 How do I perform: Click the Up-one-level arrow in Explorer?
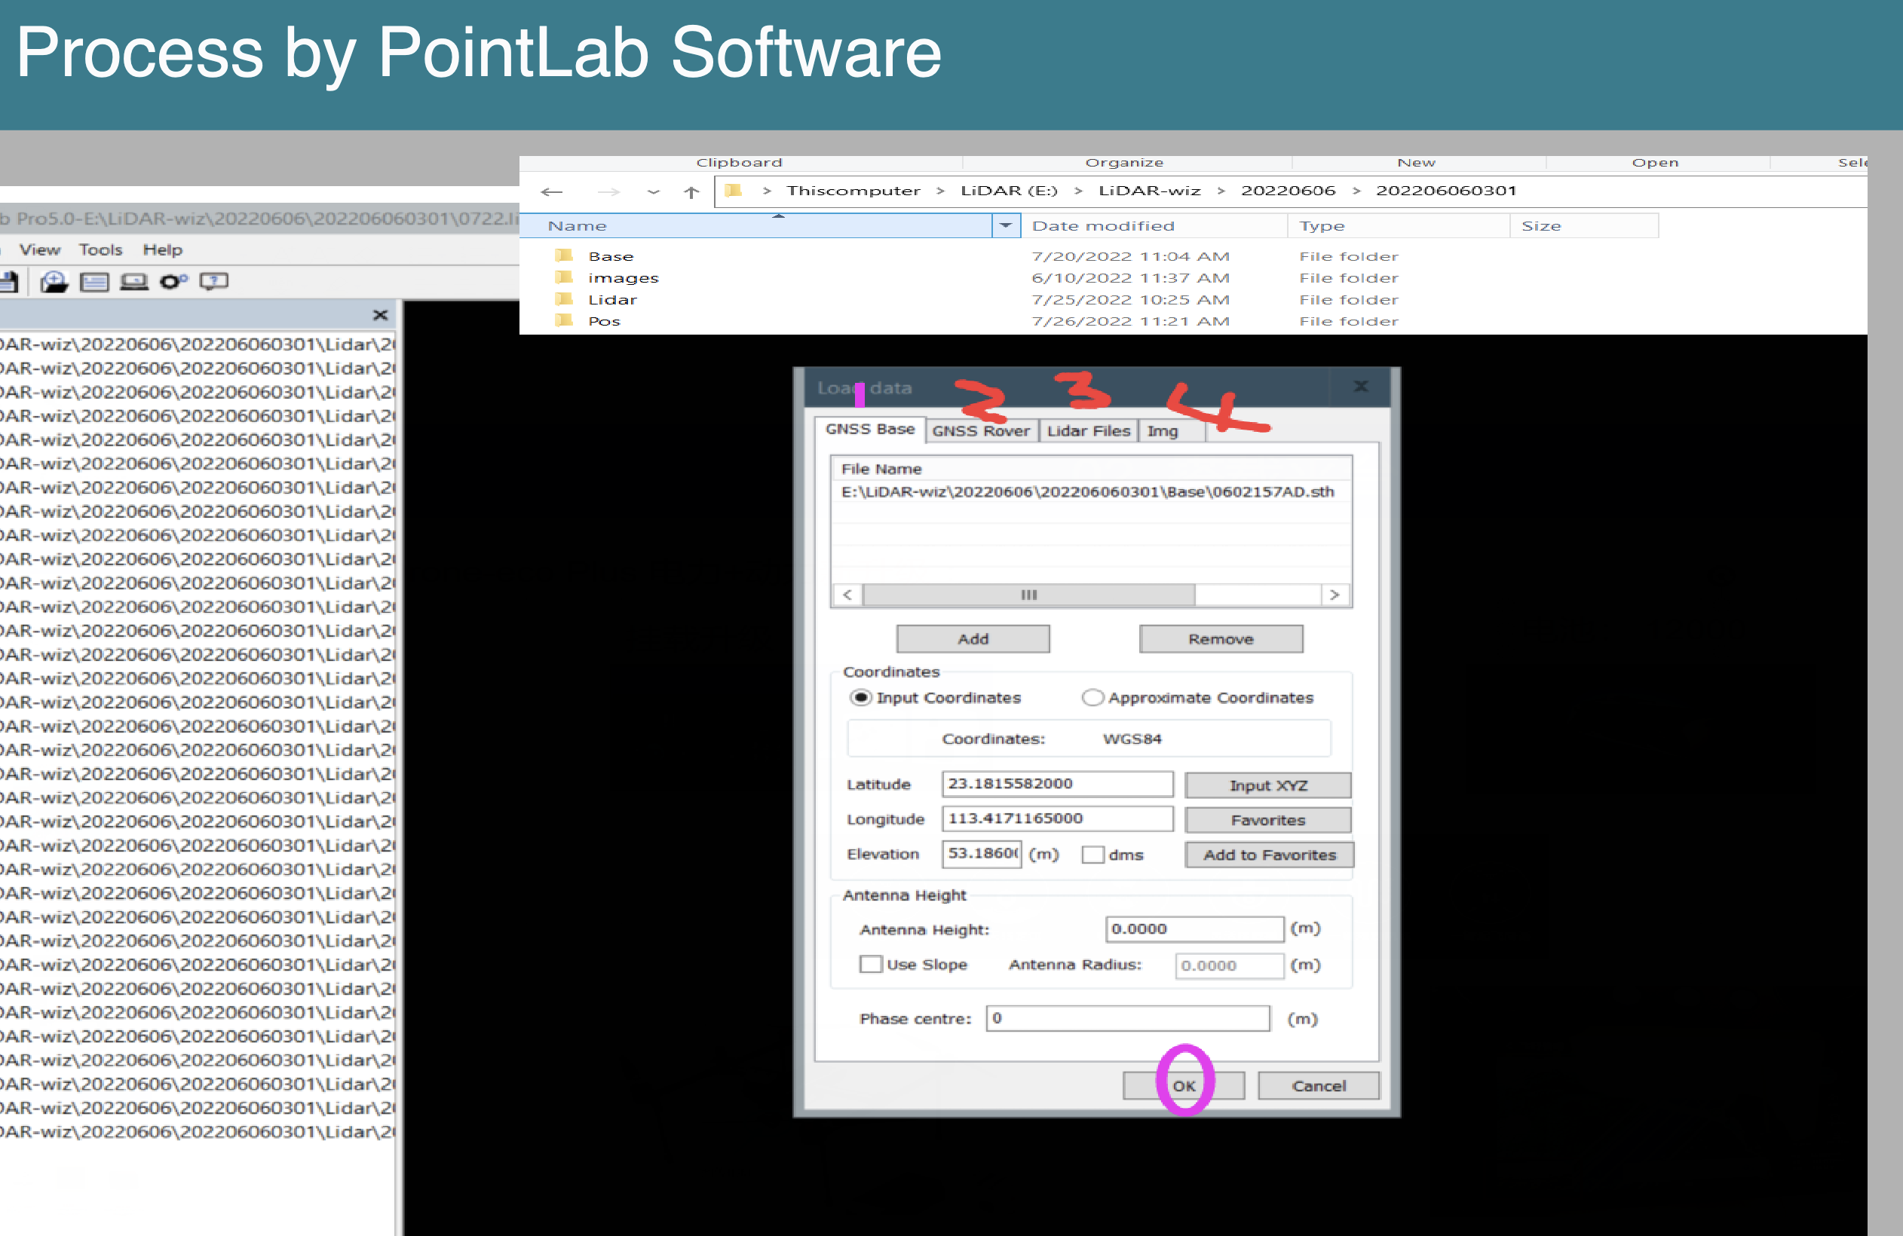[691, 192]
